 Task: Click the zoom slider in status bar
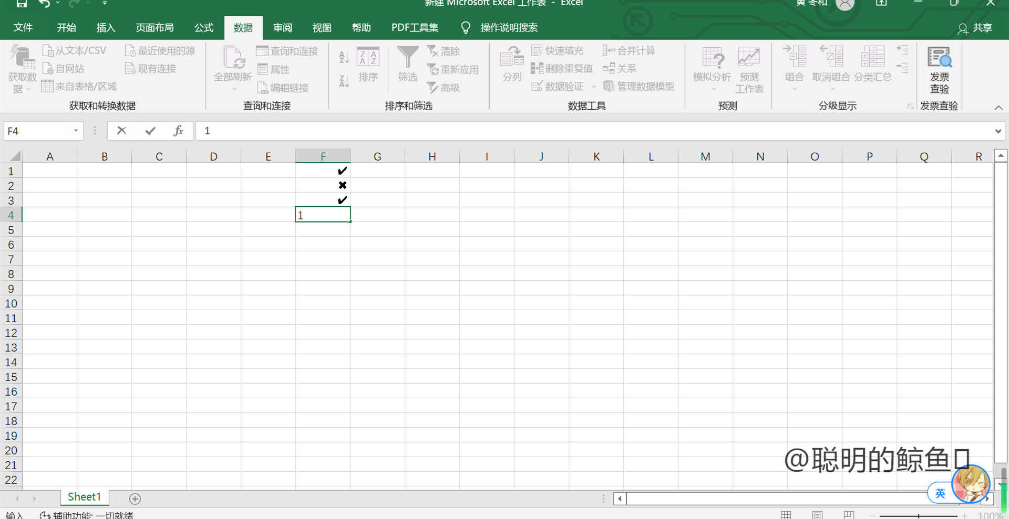(x=918, y=516)
